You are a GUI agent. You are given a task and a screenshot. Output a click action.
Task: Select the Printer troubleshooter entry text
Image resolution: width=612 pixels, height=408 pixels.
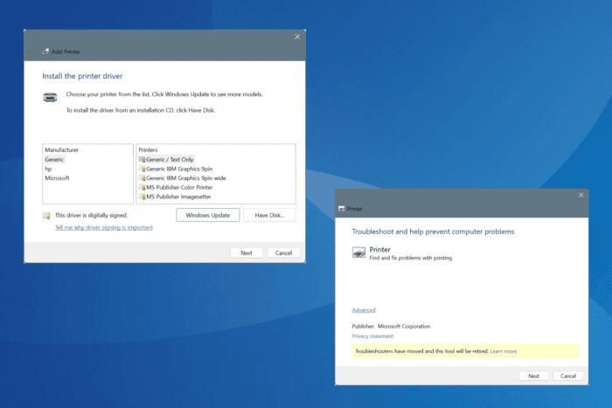tap(379, 250)
